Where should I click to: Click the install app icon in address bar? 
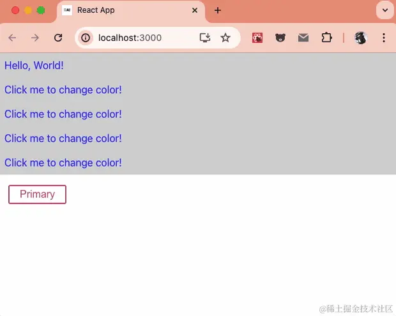pos(205,38)
